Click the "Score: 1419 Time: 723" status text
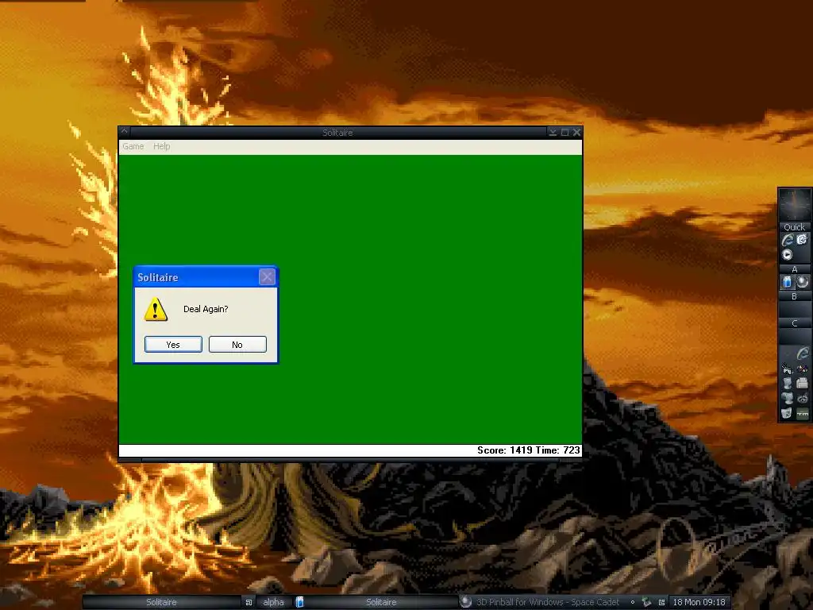Viewport: 813px width, 610px height. point(528,450)
